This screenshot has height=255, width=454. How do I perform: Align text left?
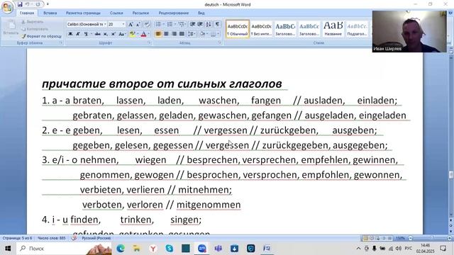point(158,34)
